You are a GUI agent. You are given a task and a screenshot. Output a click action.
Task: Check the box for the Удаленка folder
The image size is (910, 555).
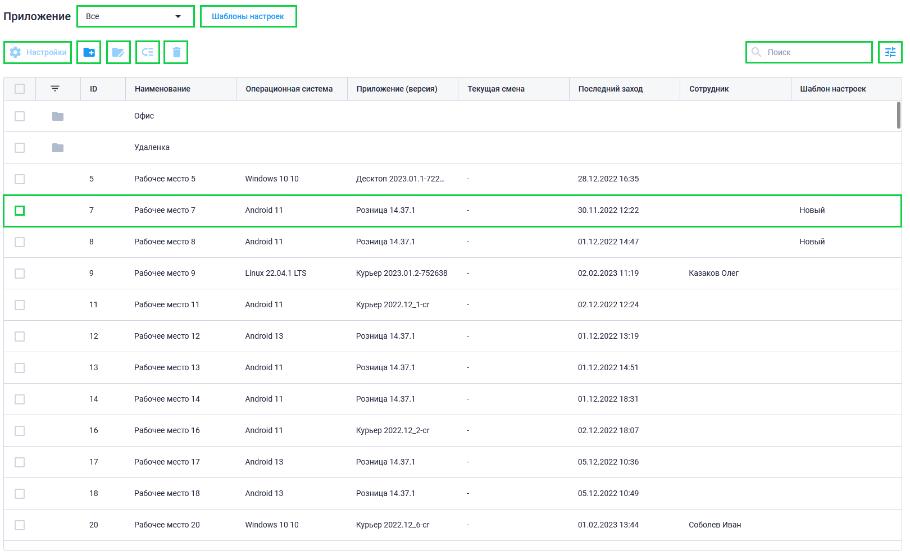coord(20,148)
